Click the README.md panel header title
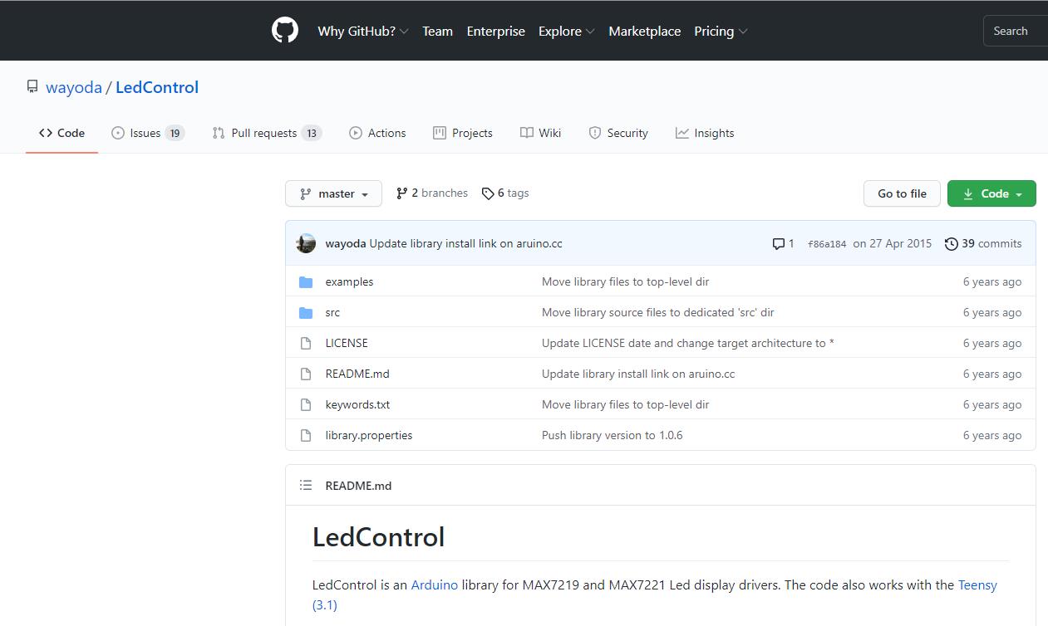 click(358, 486)
